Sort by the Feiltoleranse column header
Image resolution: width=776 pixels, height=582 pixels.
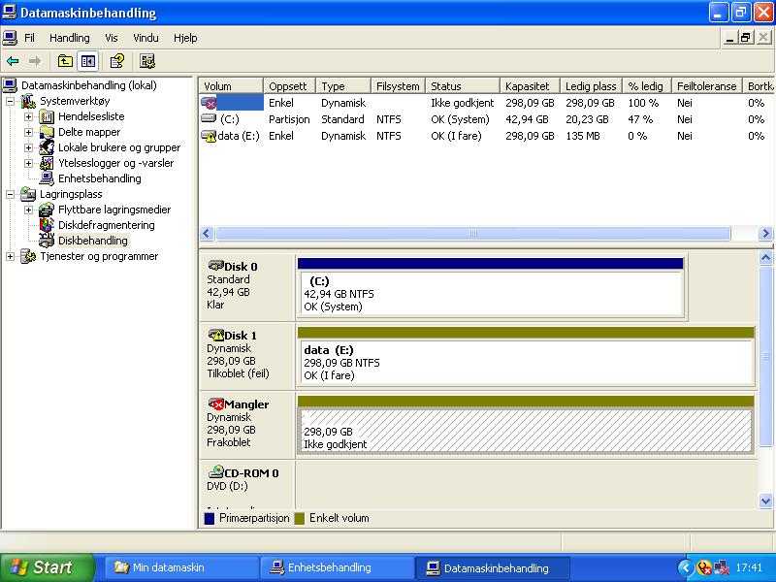point(707,86)
